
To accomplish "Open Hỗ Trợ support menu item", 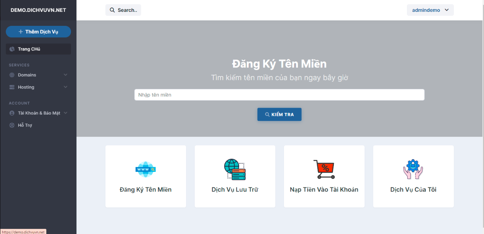I will coord(25,125).
